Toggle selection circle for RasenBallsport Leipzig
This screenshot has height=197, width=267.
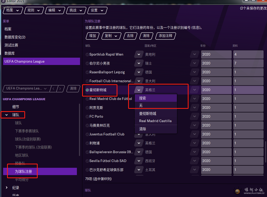tap(87, 72)
